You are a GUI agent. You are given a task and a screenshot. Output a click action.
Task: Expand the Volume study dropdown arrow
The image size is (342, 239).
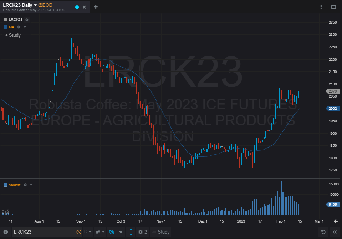(x=31, y=185)
